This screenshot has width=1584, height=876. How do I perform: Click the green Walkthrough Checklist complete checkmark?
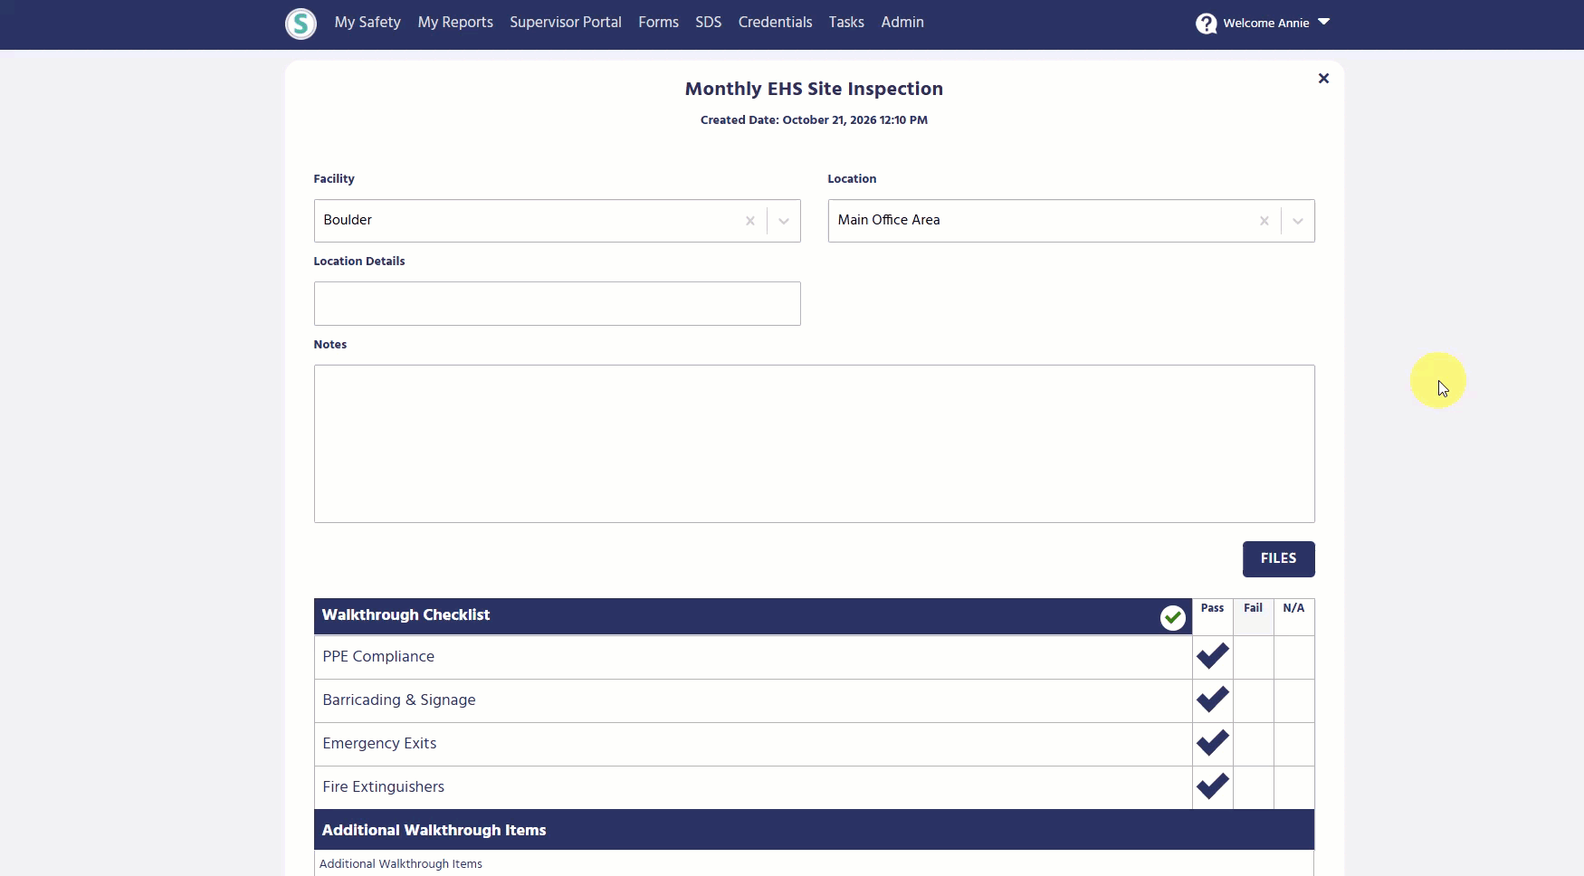pos(1172,617)
